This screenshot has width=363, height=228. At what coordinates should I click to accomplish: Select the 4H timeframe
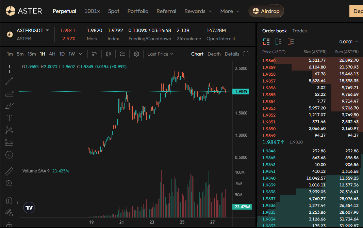pos(52,54)
